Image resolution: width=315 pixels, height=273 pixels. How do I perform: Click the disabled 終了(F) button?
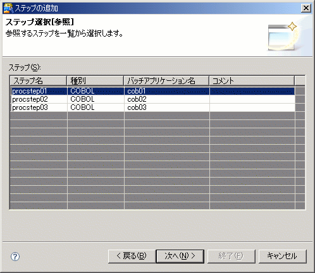coord(232,257)
